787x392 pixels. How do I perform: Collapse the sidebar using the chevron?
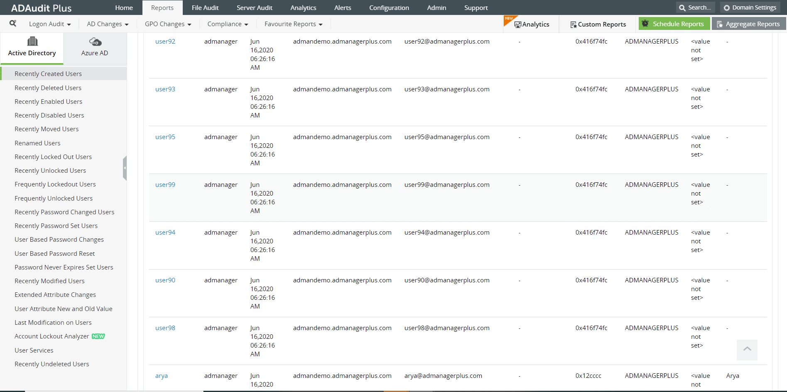(x=125, y=168)
